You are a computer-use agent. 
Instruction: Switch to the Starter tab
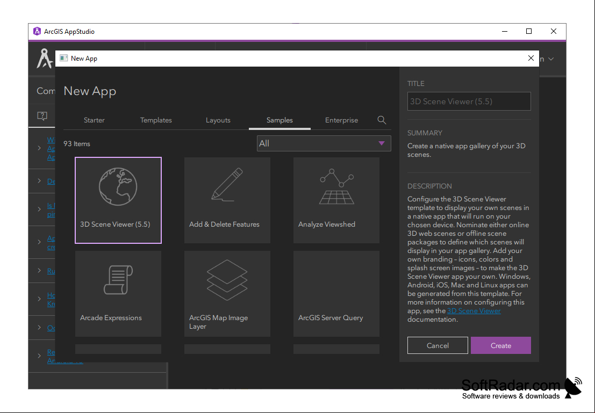(94, 120)
